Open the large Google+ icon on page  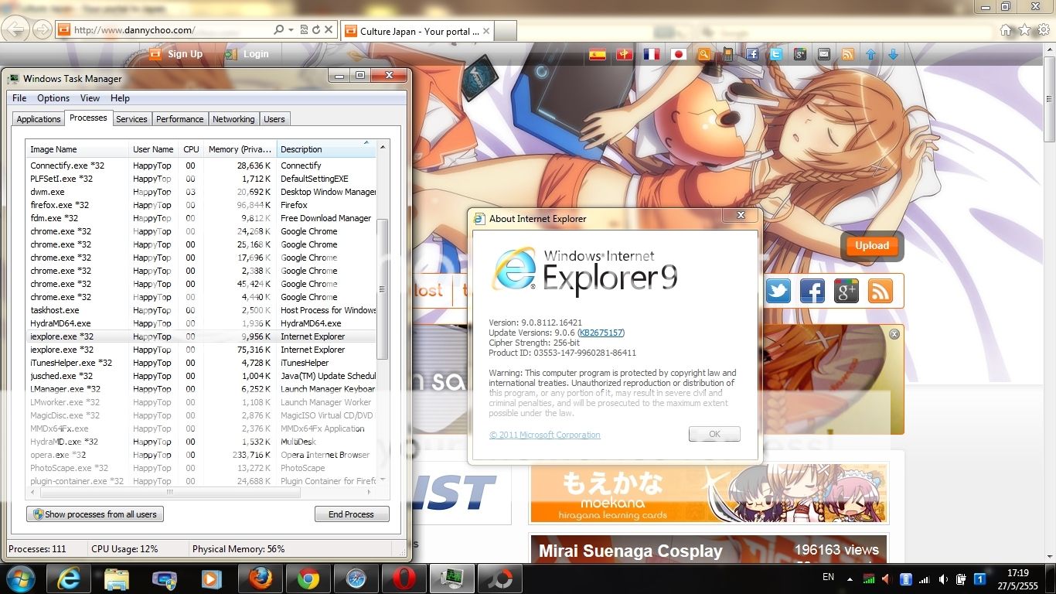click(x=847, y=291)
